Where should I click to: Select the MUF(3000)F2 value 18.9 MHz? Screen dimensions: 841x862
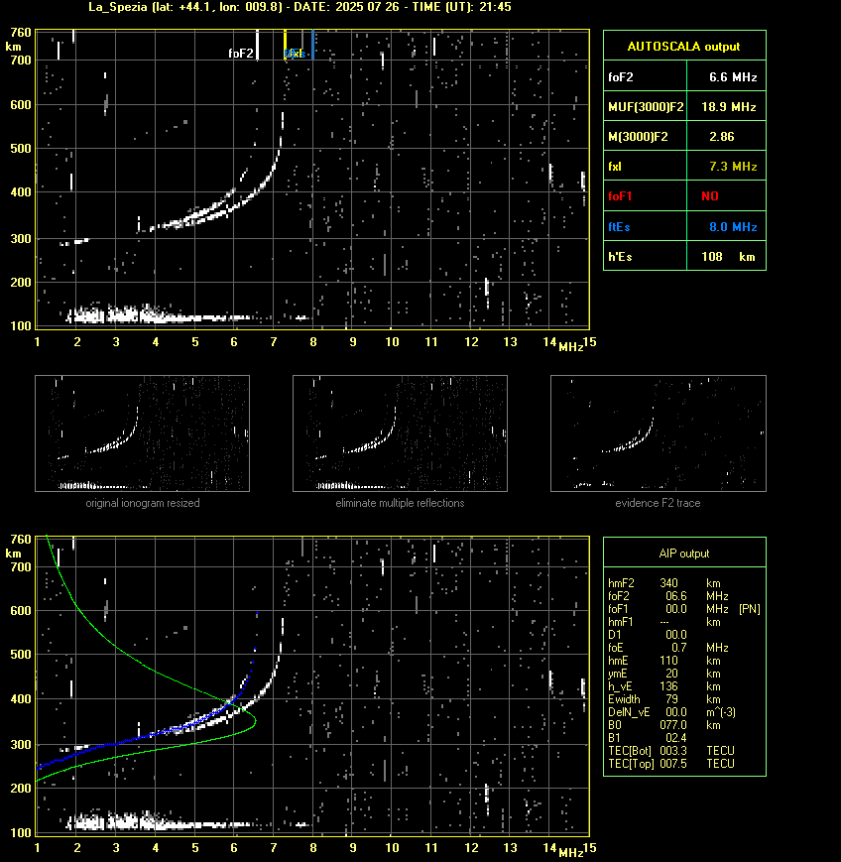[729, 107]
